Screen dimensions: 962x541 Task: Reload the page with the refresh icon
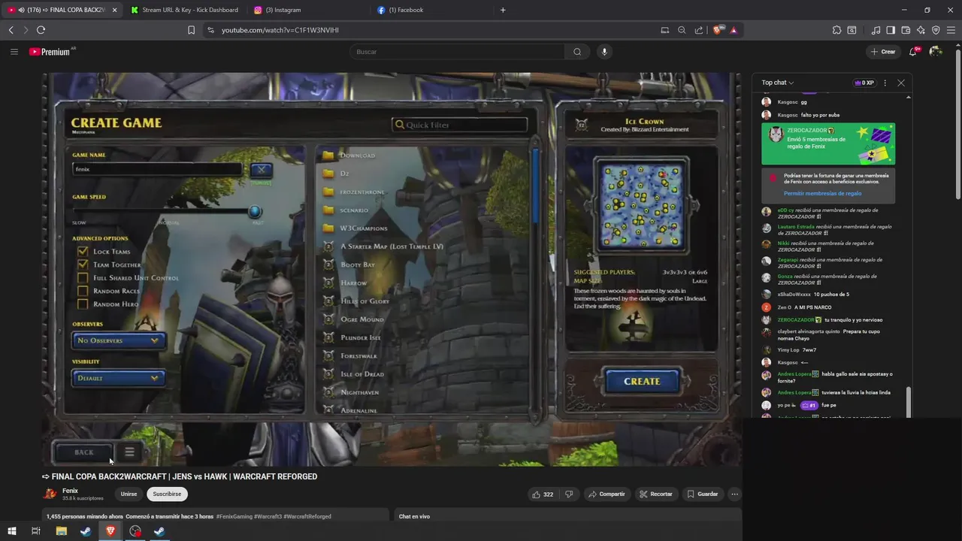coord(41,30)
